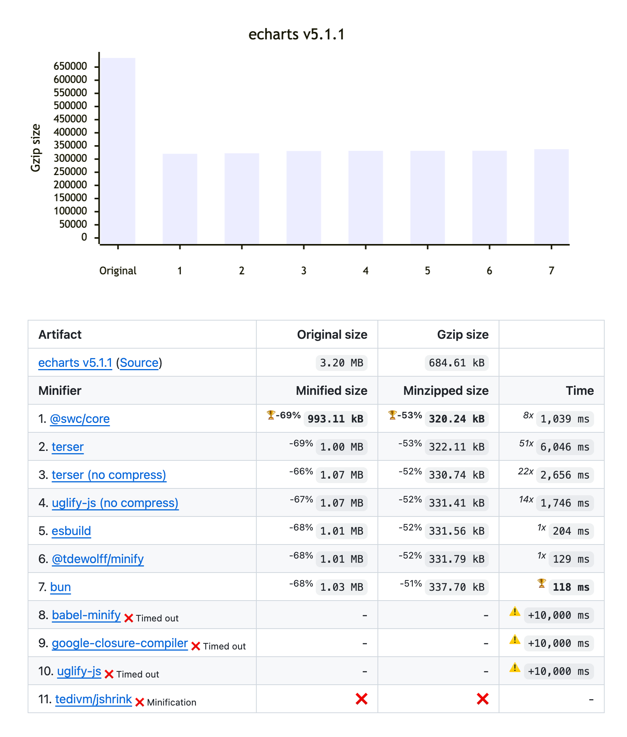627x737 pixels.
Task: Open the google-closure-compiler link
Action: pos(119,643)
